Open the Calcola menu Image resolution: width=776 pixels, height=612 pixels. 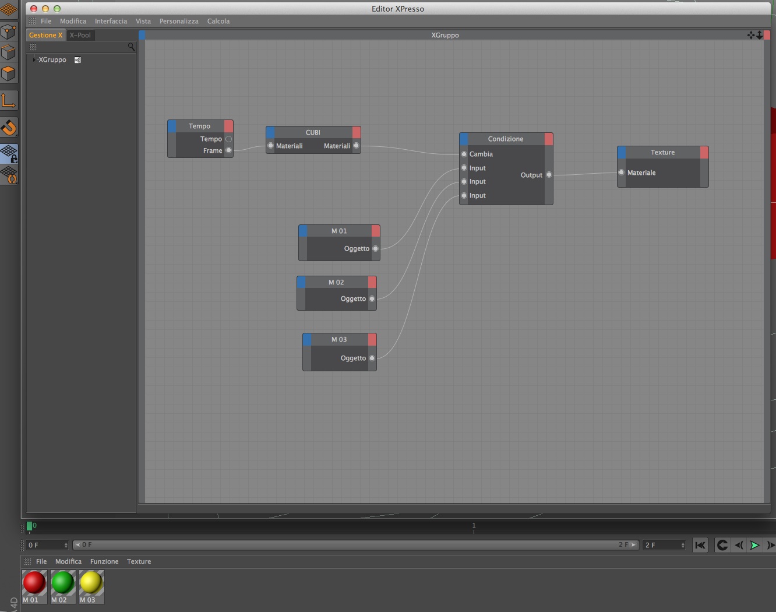pos(218,21)
